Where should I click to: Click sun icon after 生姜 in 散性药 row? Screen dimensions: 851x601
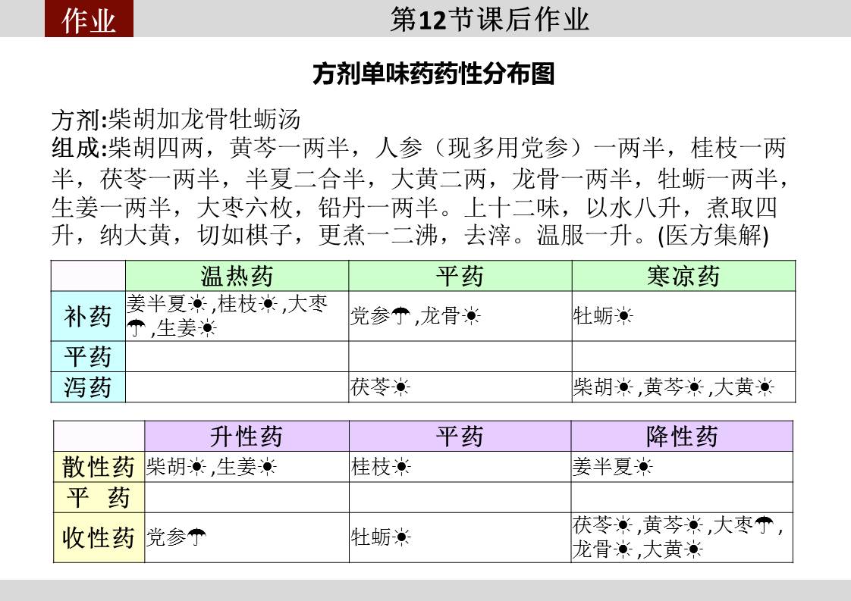tap(267, 467)
